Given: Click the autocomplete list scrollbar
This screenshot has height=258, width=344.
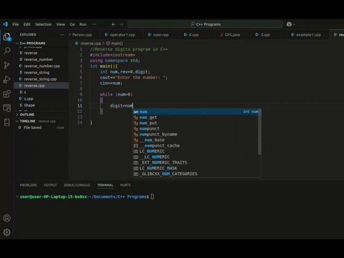Looking at the screenshot, I should (260, 132).
